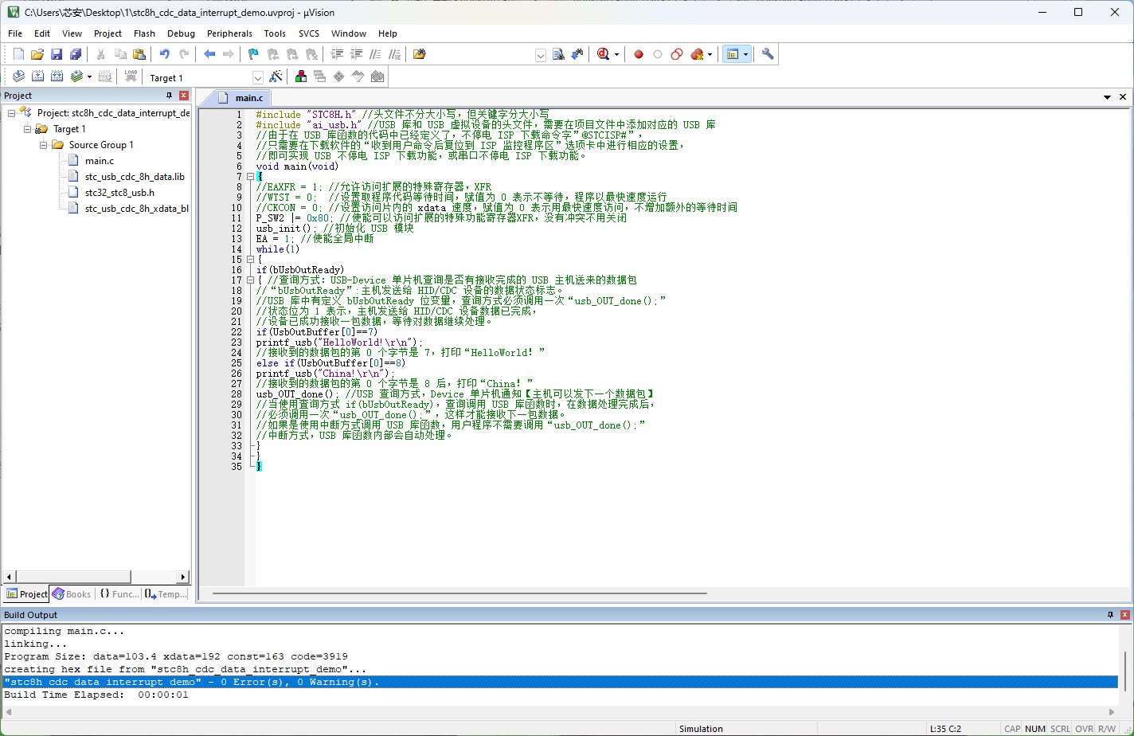Close the Build Output panel

pos(1124,615)
